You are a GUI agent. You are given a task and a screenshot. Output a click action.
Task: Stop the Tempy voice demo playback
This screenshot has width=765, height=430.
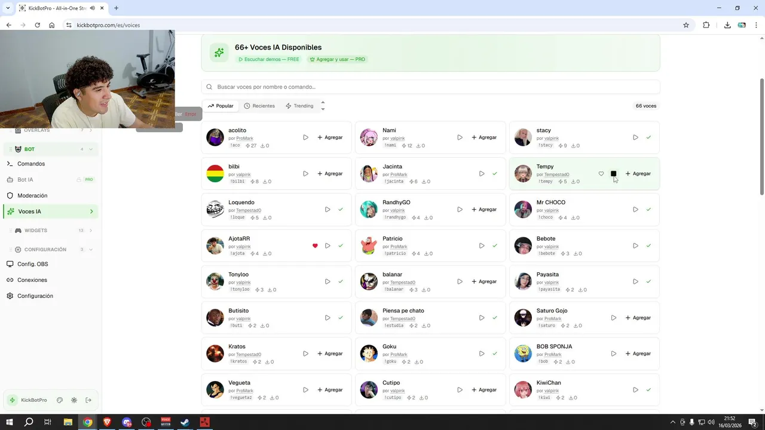coord(613,174)
